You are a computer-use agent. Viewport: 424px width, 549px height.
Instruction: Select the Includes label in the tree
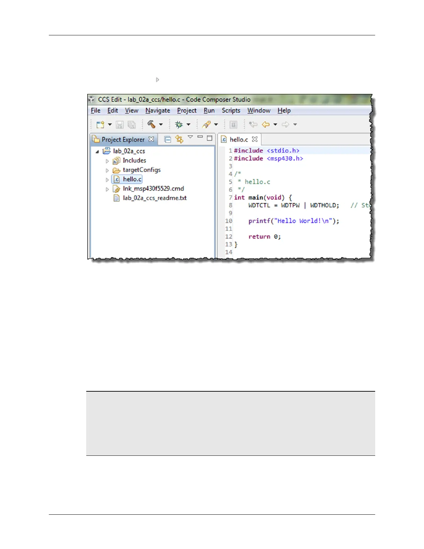click(x=134, y=160)
